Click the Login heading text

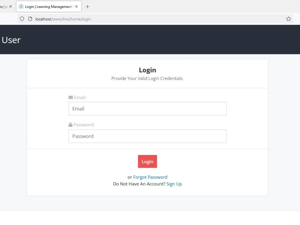(147, 70)
